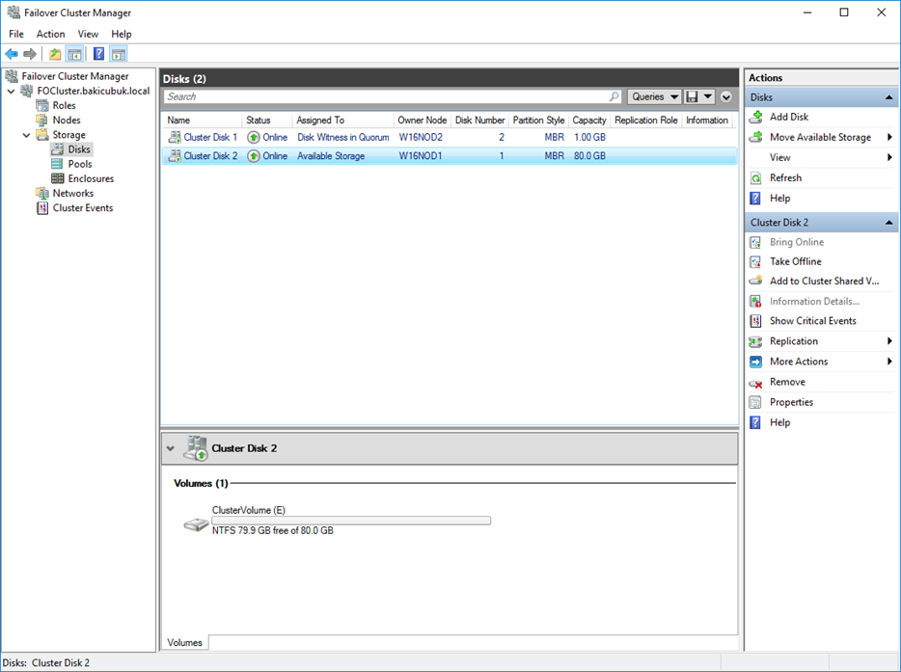Click the Help icon under Cluster Disk 2 actions

pyautogui.click(x=755, y=422)
